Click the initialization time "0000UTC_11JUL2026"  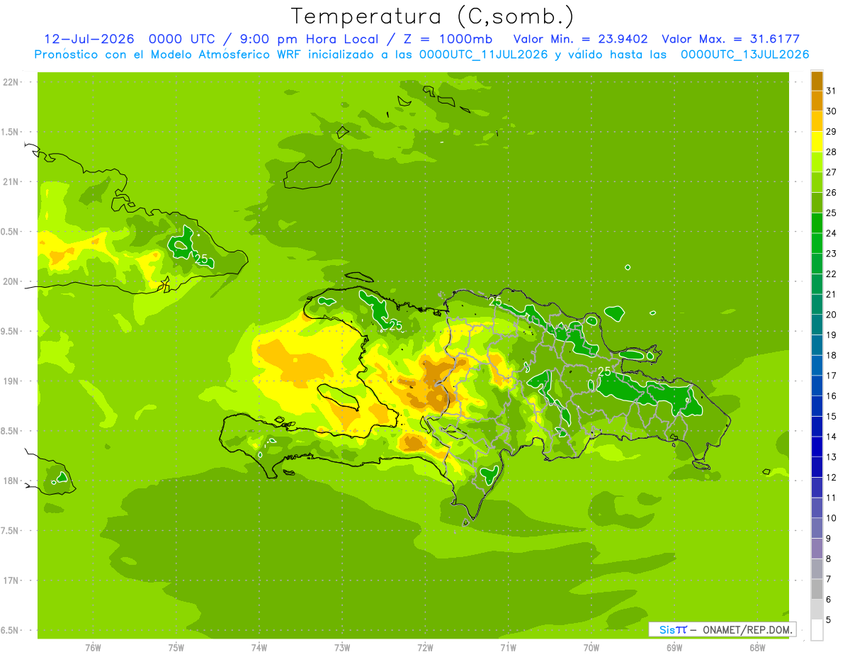pyautogui.click(x=484, y=55)
